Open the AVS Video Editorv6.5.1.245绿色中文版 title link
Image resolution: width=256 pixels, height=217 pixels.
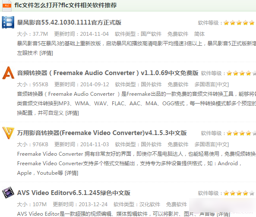click(74, 193)
